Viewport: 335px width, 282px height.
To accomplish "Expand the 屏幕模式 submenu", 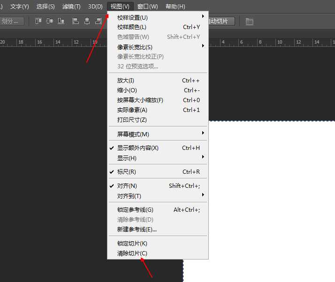I will tap(133, 134).
